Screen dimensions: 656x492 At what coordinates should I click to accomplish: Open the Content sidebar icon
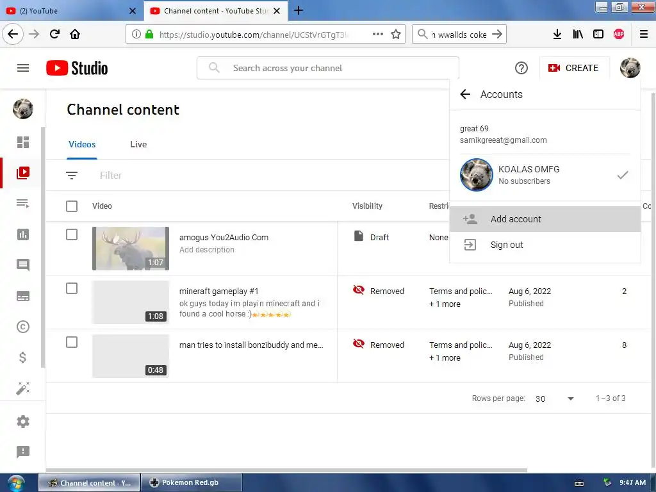pos(23,173)
